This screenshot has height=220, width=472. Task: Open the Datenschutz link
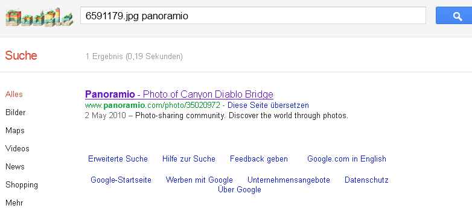(366, 180)
